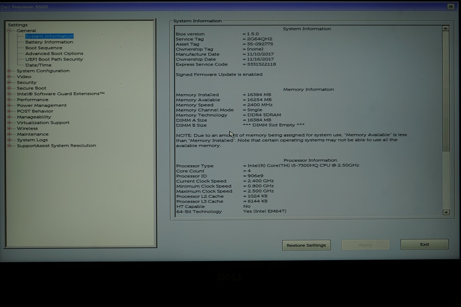
Task: Open Advanced Boot Options
Action: click(54, 54)
